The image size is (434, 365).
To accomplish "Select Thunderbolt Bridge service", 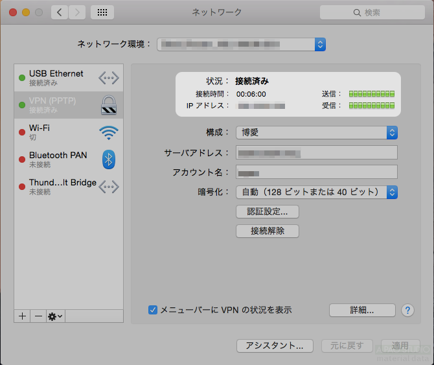I will tap(69, 186).
